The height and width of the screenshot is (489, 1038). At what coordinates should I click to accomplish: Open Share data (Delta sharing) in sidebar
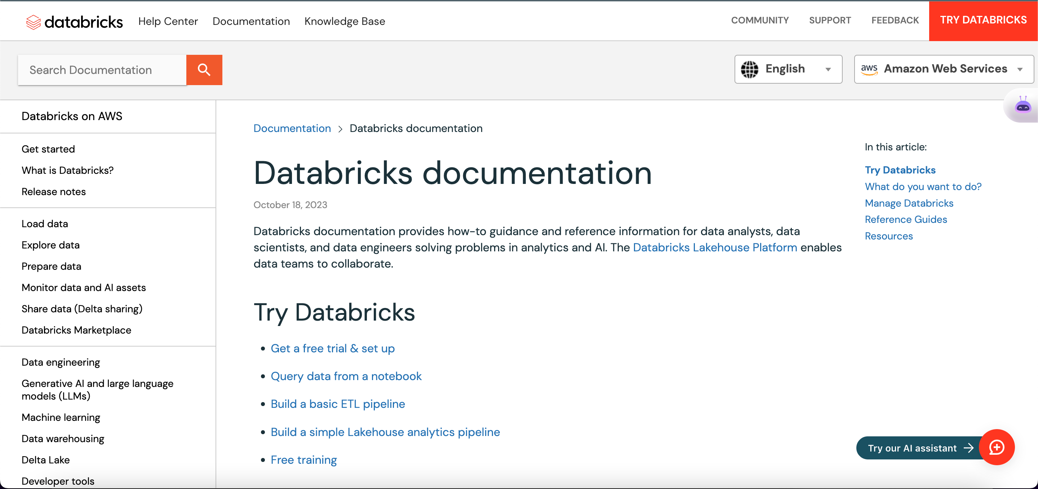point(82,309)
